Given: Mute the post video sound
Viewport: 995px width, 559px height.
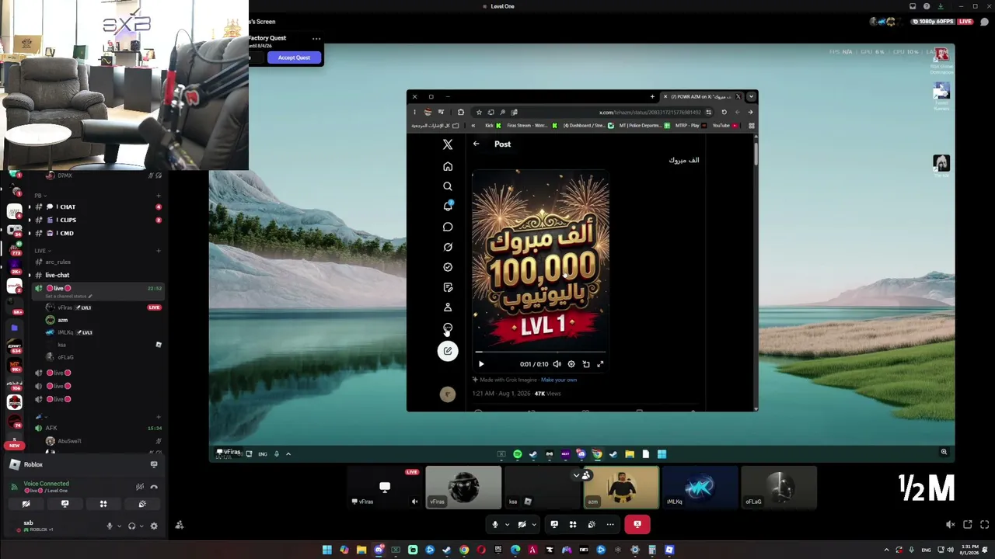Looking at the screenshot, I should (x=557, y=364).
